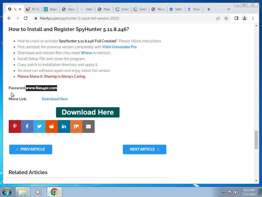Viewport: 262px width, 197px height.
Task: Open the Windows Start menu
Action: pos(7,192)
